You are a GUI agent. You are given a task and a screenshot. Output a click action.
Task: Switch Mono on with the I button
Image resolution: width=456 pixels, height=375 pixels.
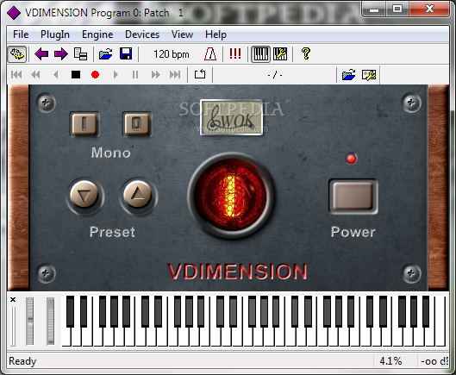[x=84, y=124]
